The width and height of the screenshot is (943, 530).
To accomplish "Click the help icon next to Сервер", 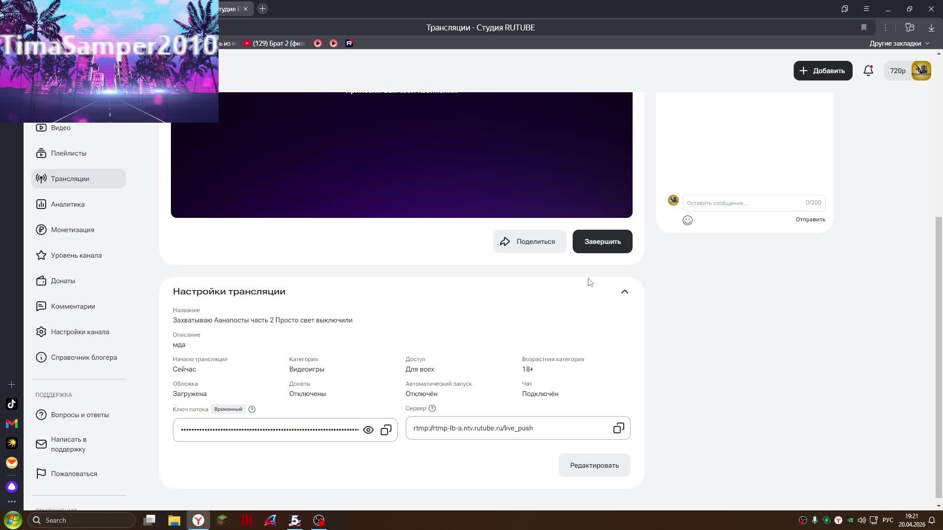I will [432, 408].
